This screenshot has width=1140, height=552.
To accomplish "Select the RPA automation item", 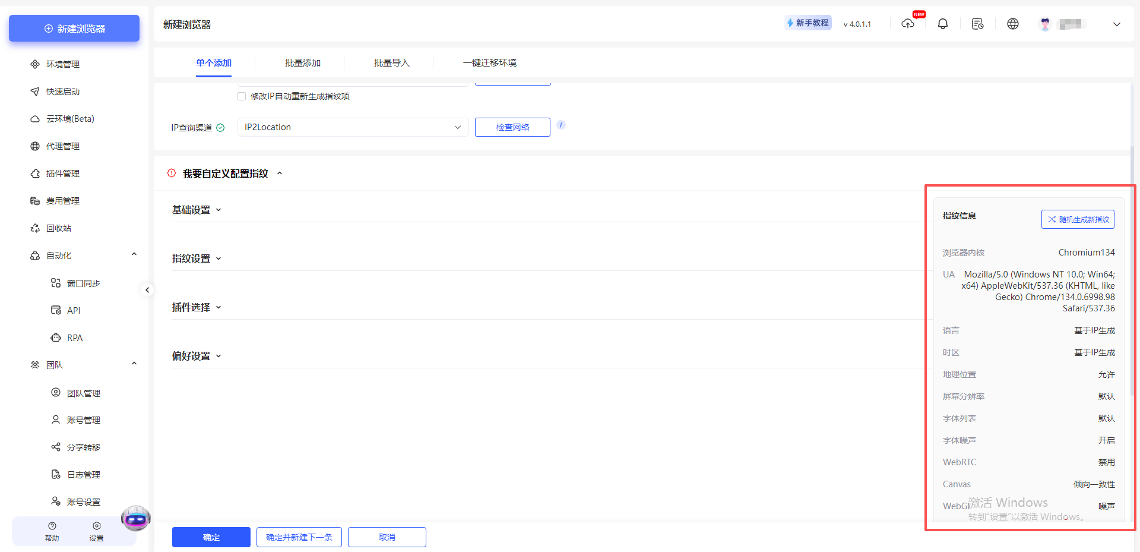I will [x=74, y=337].
